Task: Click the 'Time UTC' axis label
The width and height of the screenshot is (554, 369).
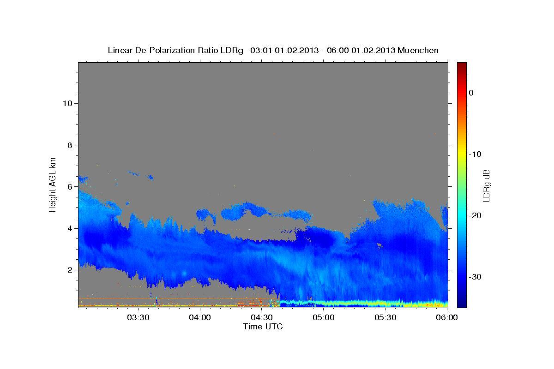Action: point(263,327)
